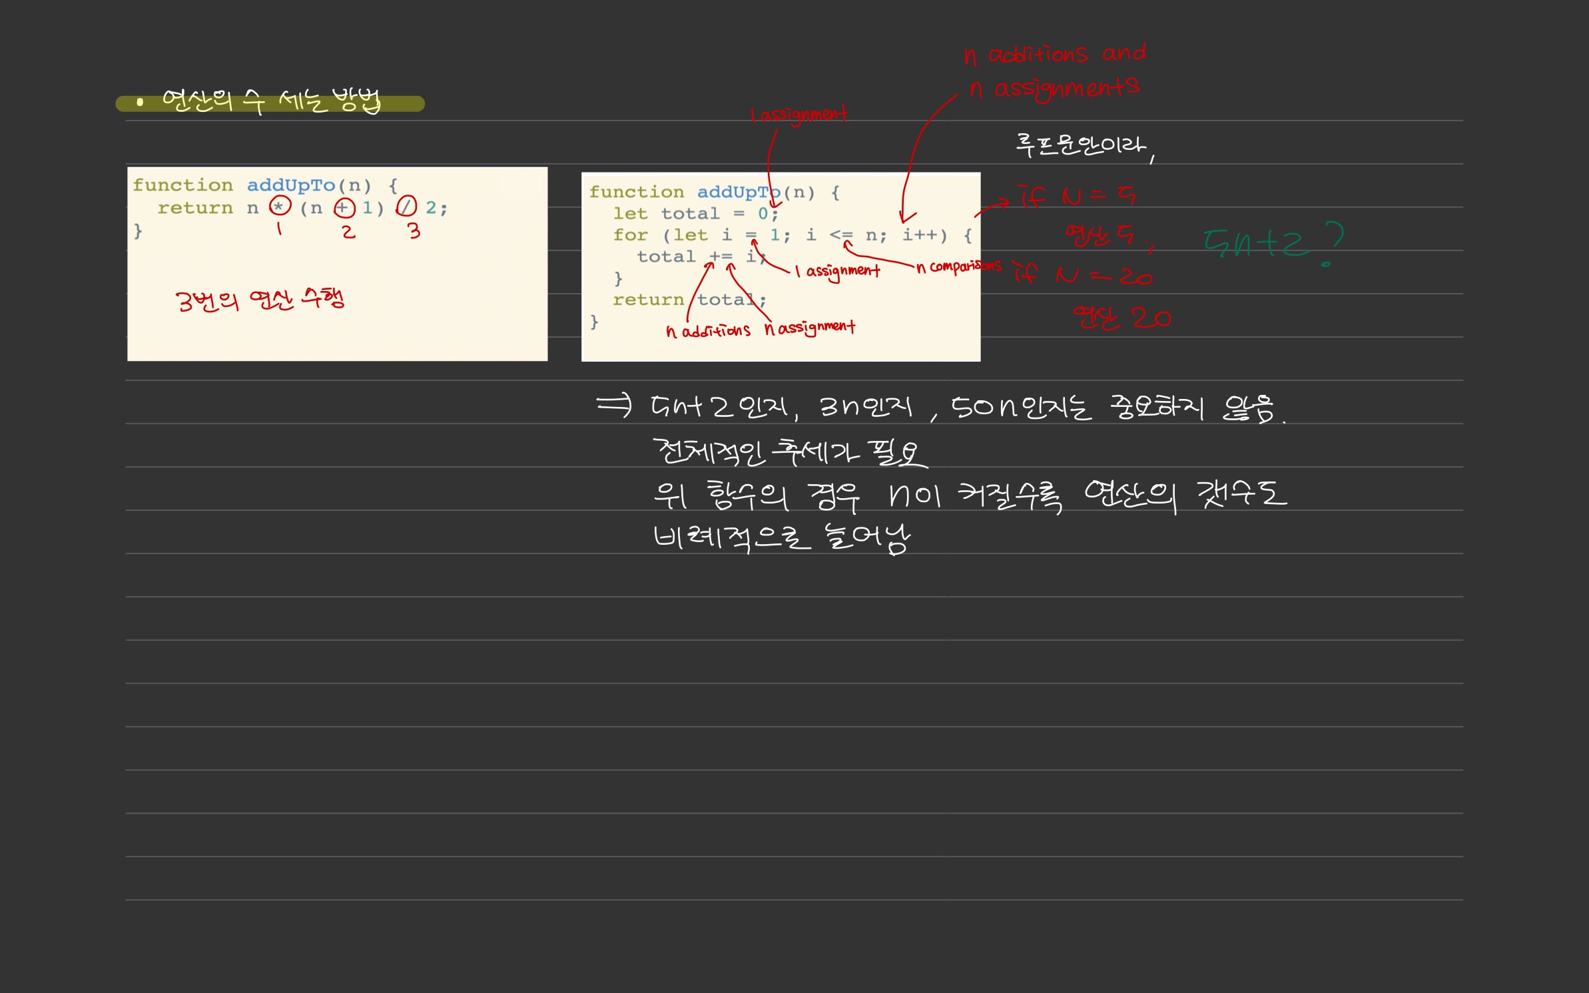Click the '1 assignment' label above code

[x=798, y=115]
